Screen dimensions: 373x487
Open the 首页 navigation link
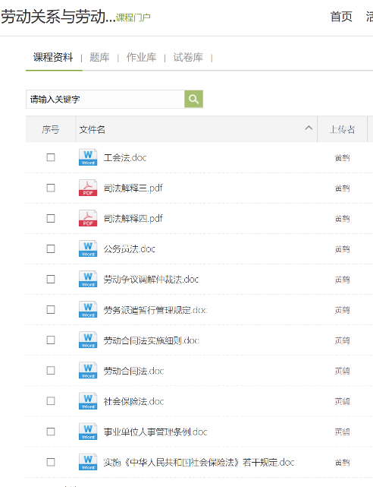tap(341, 17)
